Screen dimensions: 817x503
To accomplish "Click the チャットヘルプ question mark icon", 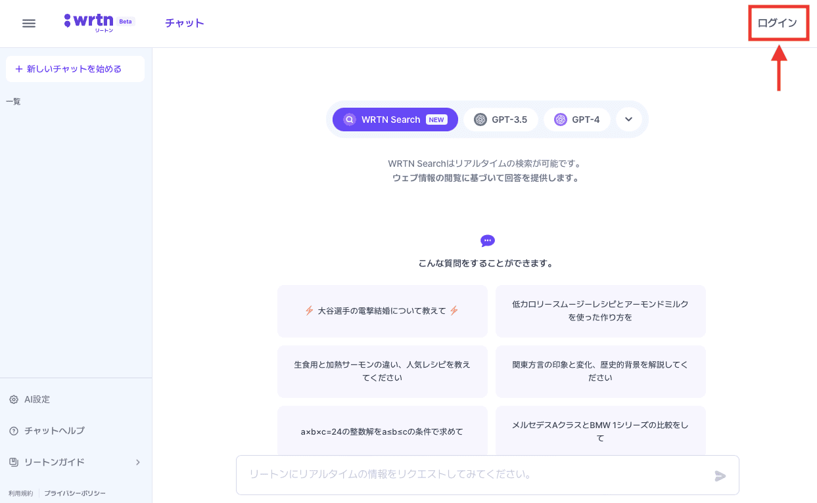I will [14, 431].
